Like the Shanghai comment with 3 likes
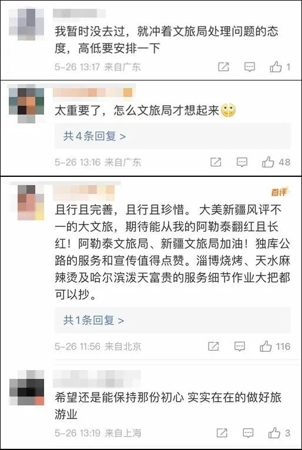 (274, 433)
